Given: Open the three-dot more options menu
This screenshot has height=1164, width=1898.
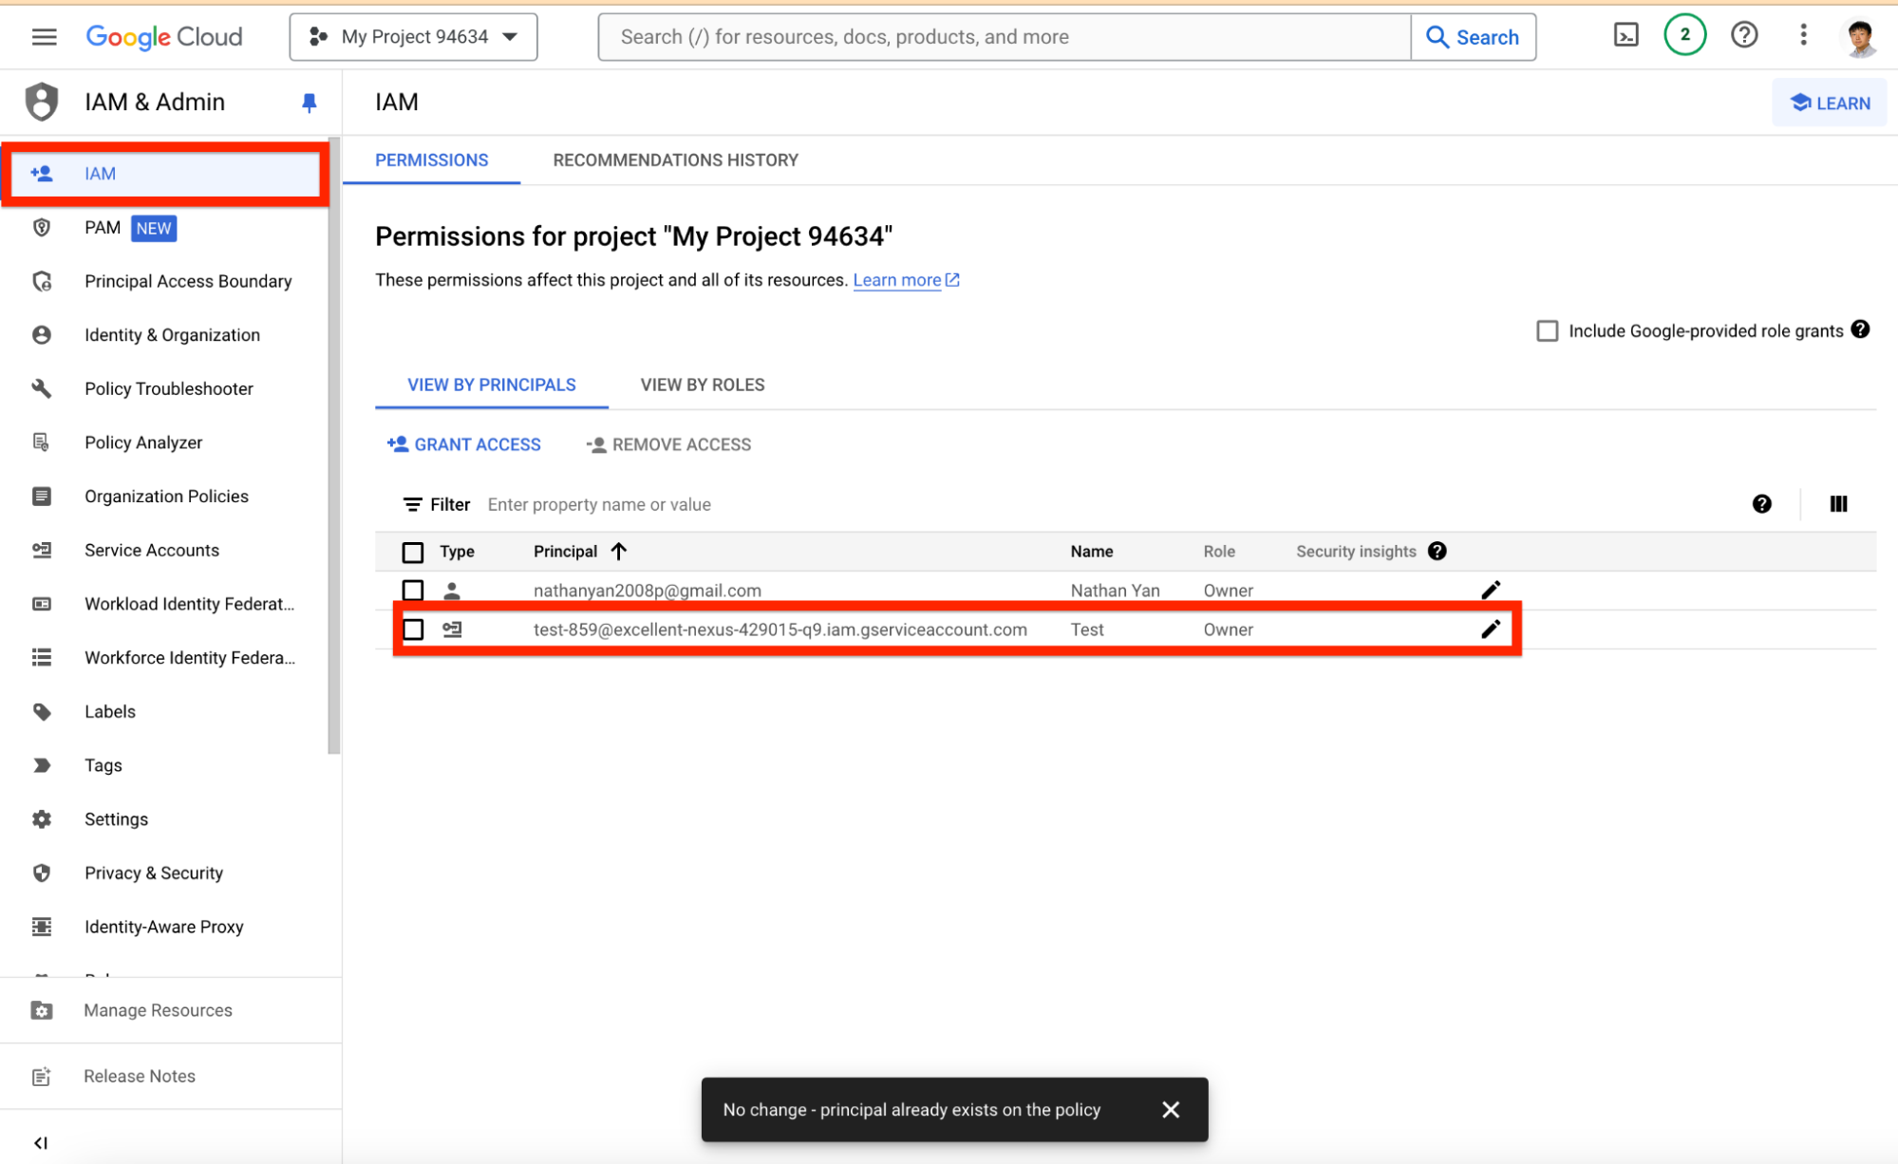Looking at the screenshot, I should tap(1802, 36).
